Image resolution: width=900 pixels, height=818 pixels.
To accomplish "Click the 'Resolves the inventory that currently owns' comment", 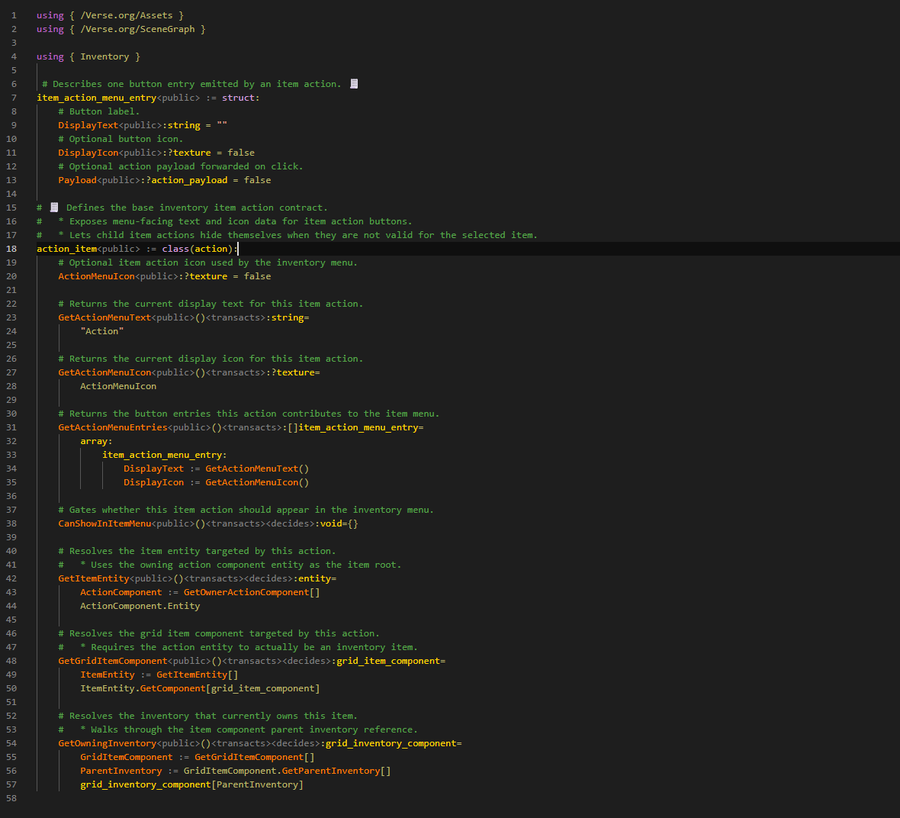I will coord(207,717).
